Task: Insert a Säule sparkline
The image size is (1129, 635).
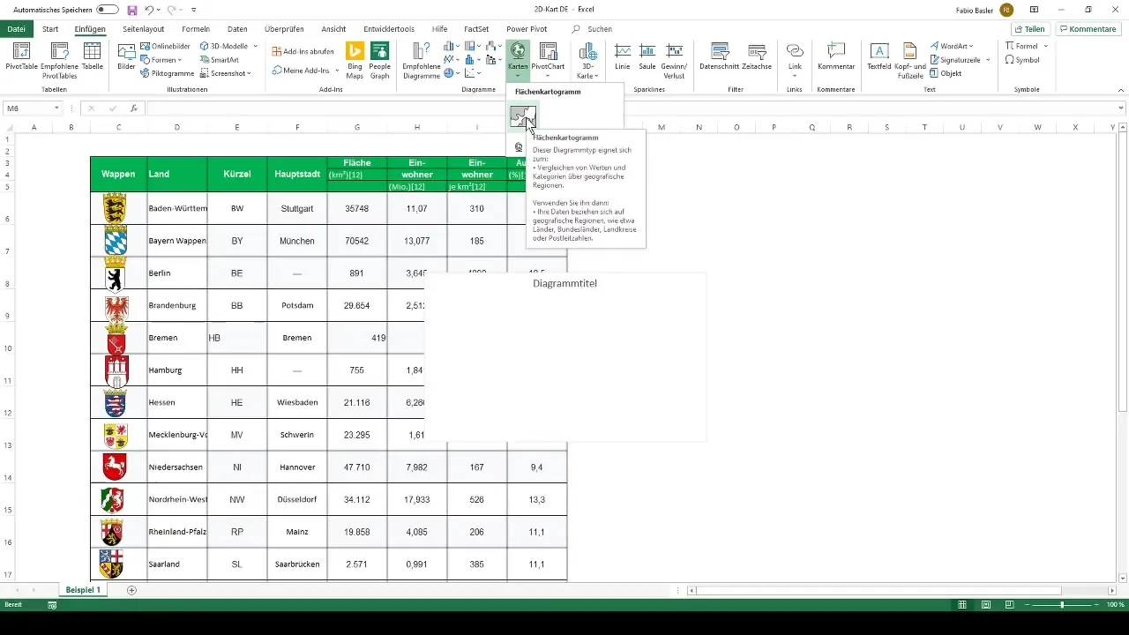Action: 647,57
